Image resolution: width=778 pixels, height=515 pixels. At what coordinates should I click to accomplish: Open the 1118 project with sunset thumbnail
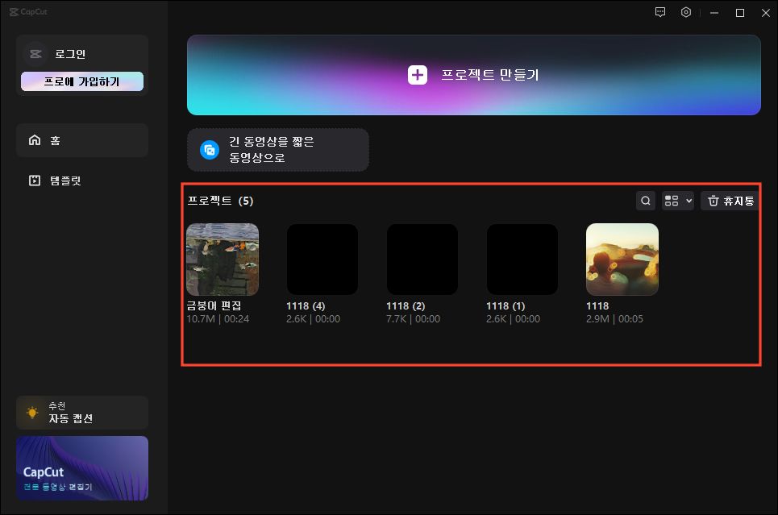click(622, 259)
